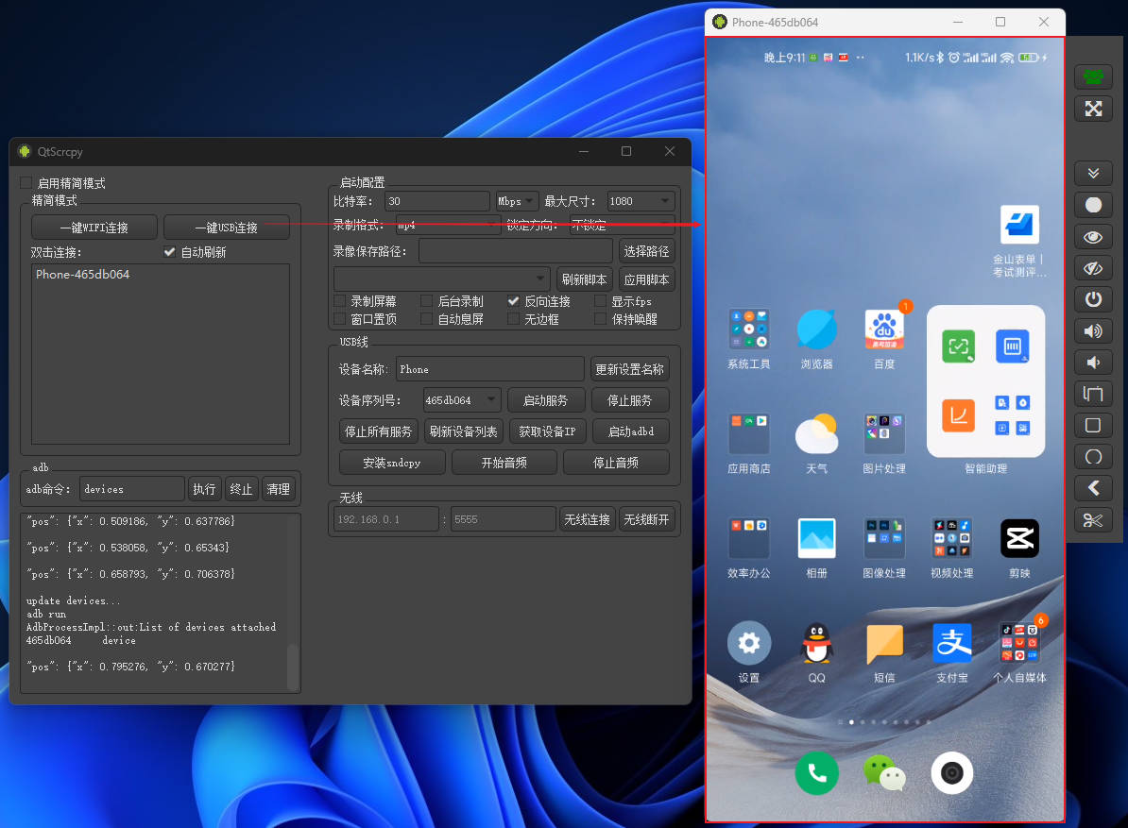Open the 支付宝 app on phone
1128x828 pixels.
tap(952, 644)
